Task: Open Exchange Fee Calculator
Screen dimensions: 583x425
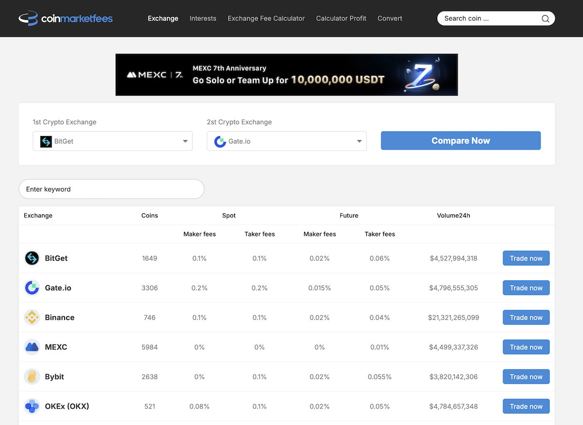Action: coord(266,18)
